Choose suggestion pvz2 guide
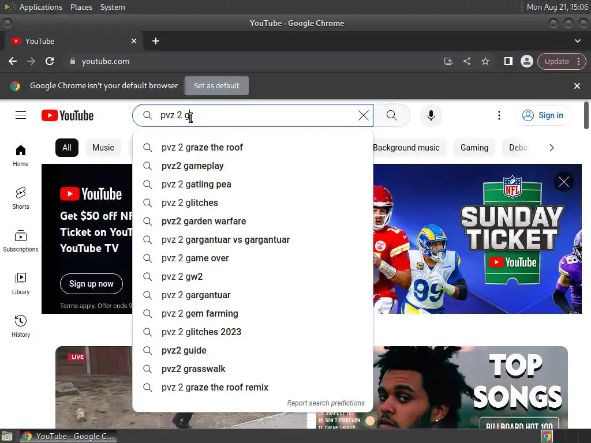Screen dimensions: 591x443 (x=253, y=350)
